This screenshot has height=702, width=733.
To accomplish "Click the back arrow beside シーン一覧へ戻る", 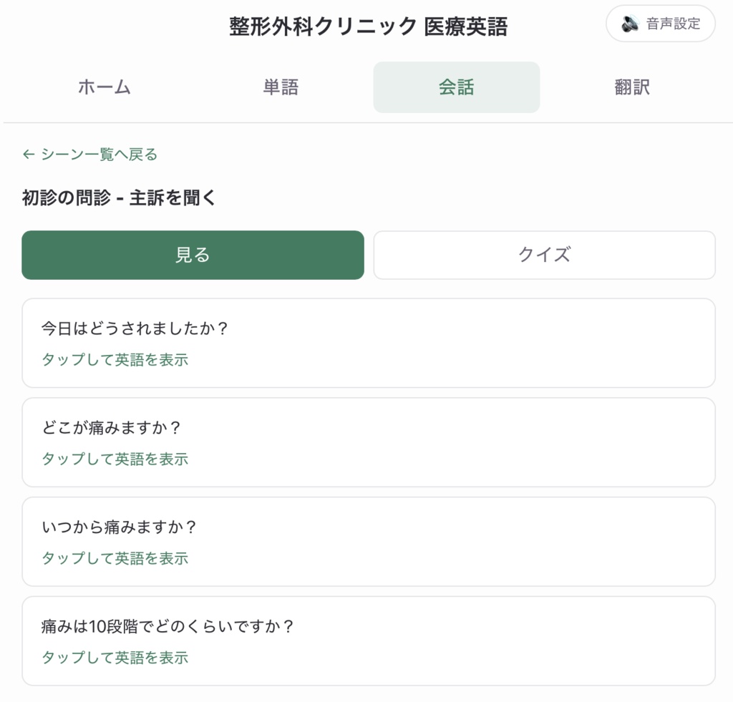I will tap(29, 155).
